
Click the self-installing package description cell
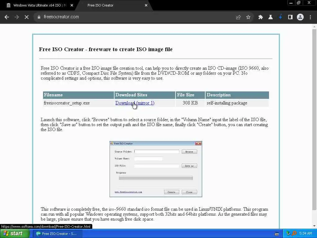click(237, 103)
